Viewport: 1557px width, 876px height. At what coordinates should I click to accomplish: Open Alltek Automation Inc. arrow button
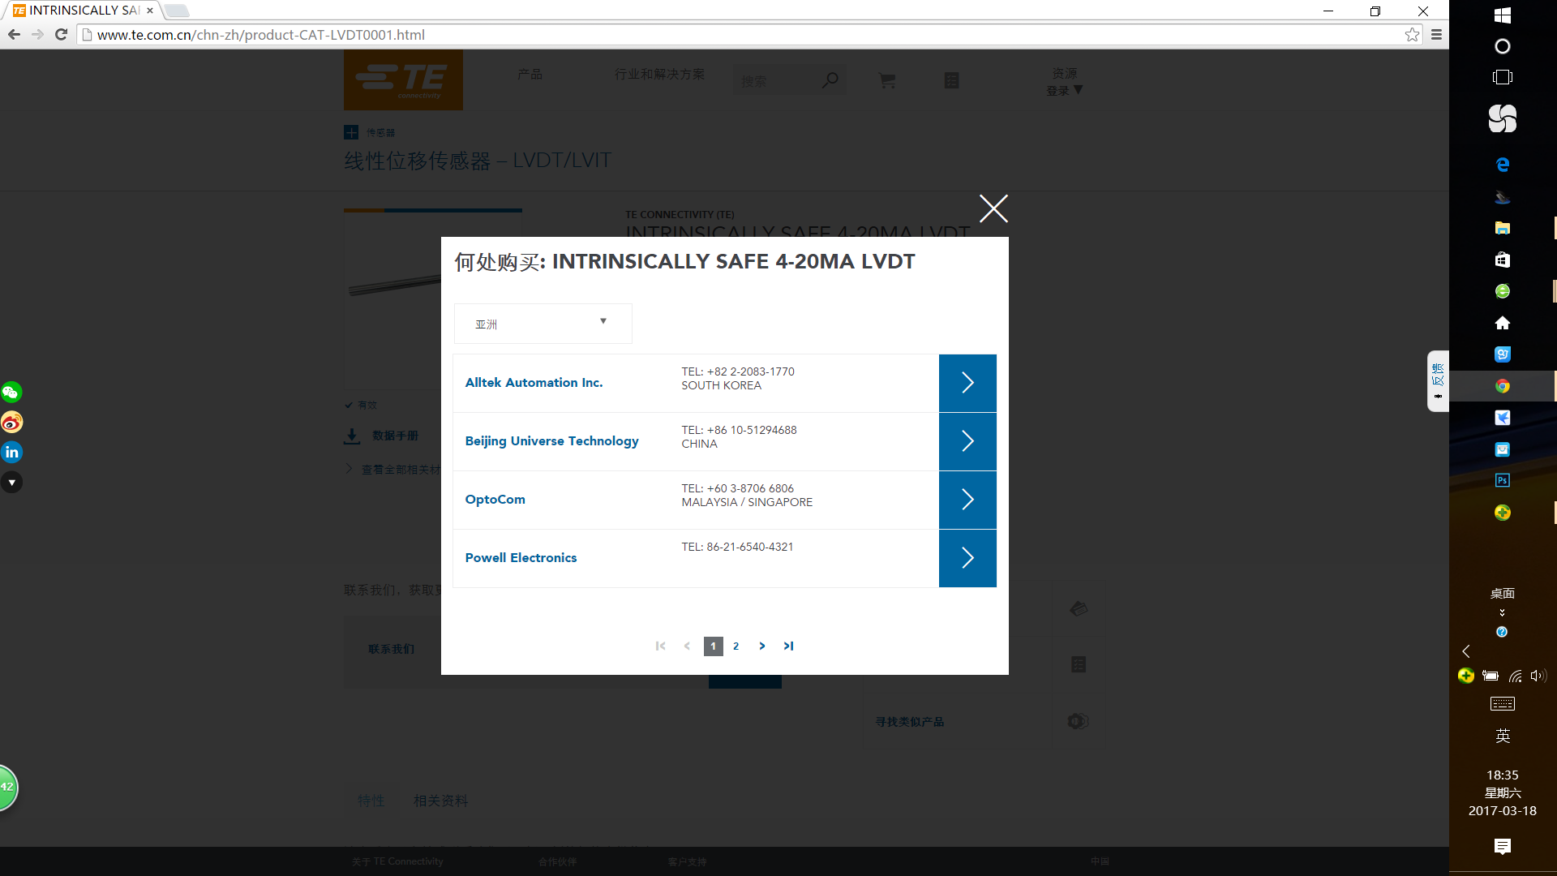(x=967, y=383)
